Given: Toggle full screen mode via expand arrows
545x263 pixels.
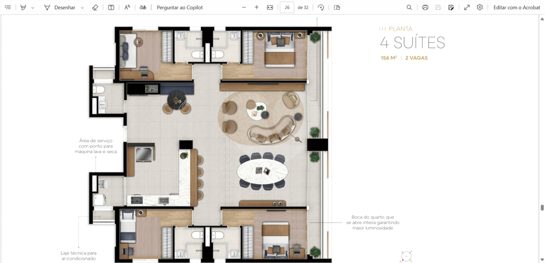Looking at the screenshot, I should pyautogui.click(x=467, y=7).
